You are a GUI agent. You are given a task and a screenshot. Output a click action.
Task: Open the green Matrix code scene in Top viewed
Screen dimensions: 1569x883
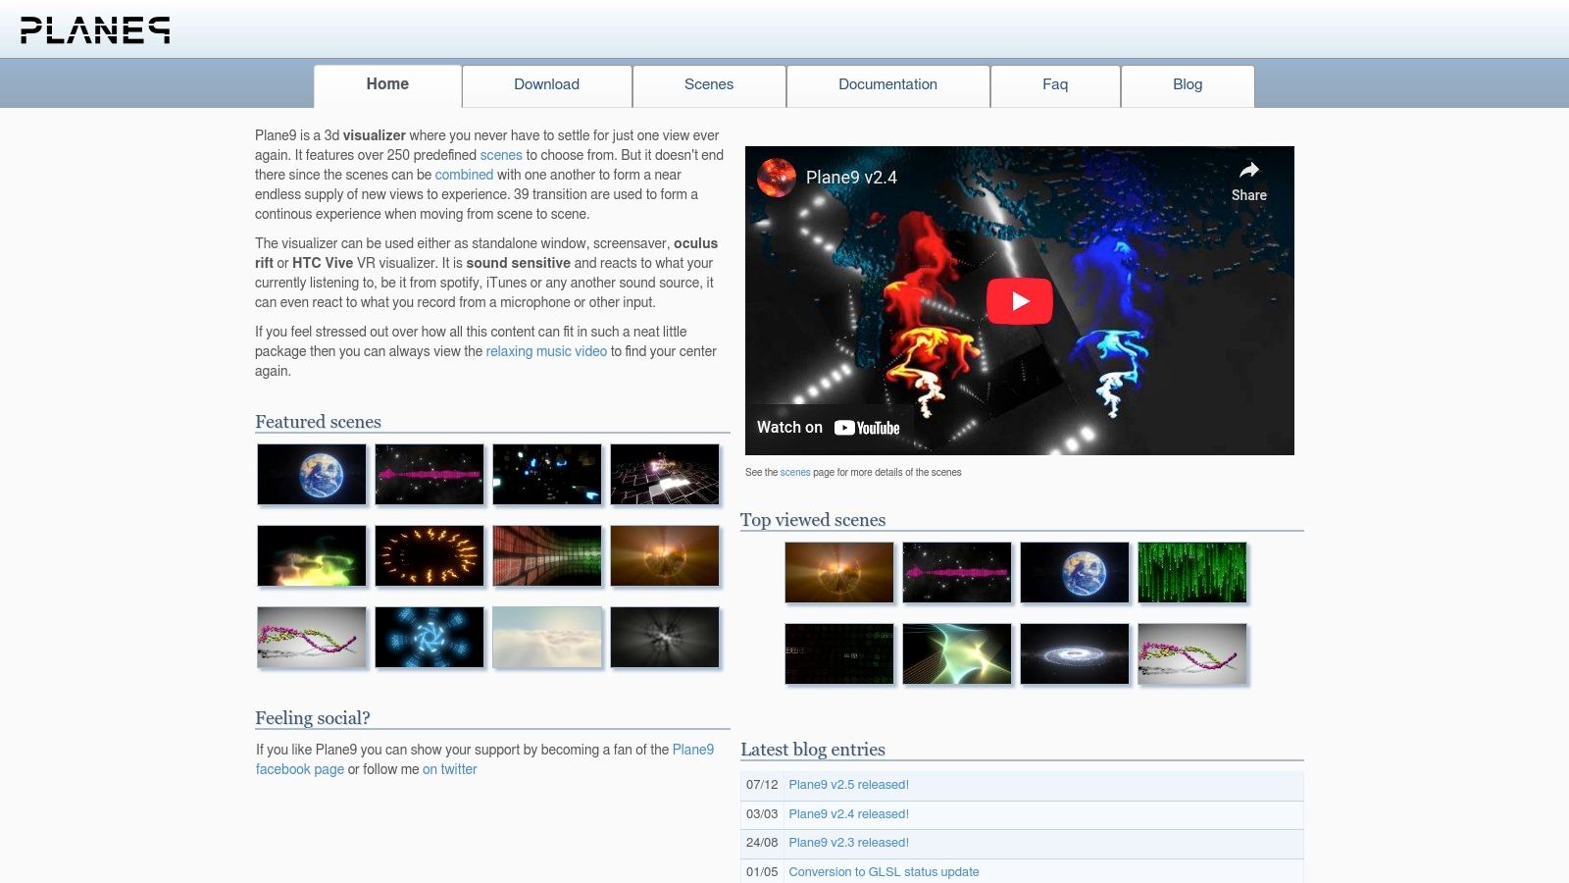[x=1191, y=572]
